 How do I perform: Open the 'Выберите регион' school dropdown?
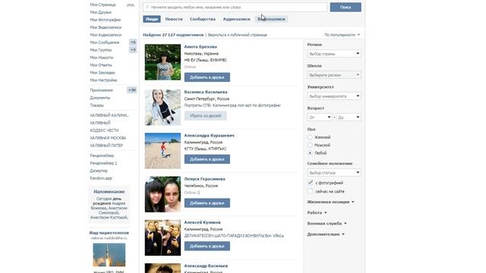(x=334, y=75)
